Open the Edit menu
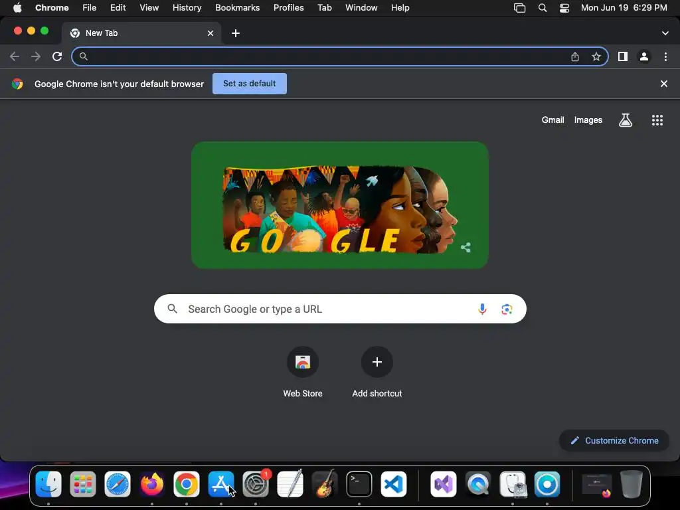The image size is (680, 510). pos(118,8)
